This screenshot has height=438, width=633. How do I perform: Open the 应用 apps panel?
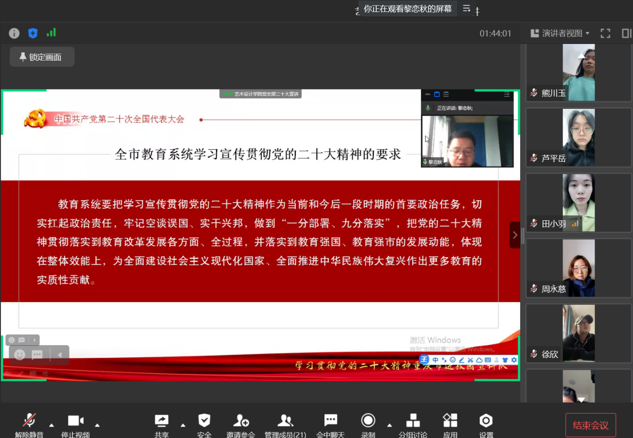coord(450,426)
